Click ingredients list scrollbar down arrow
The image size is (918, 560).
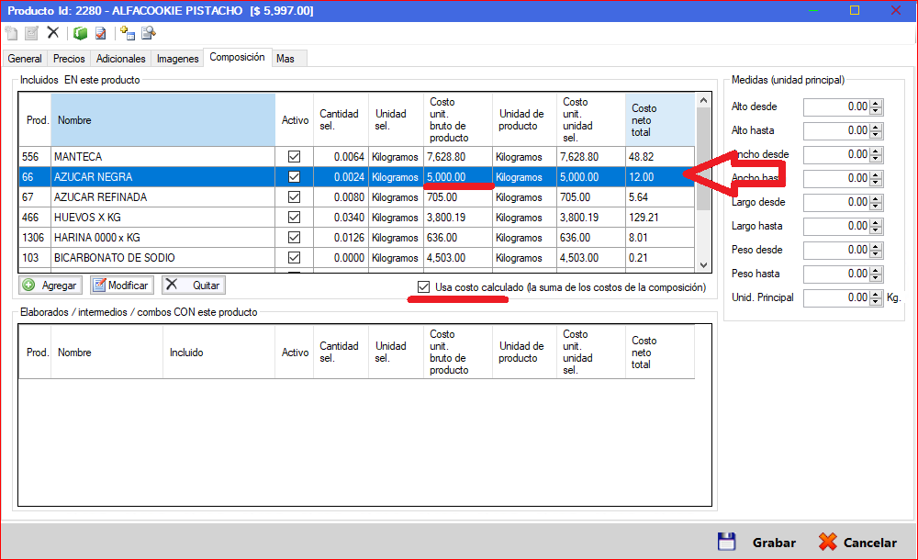(x=704, y=265)
